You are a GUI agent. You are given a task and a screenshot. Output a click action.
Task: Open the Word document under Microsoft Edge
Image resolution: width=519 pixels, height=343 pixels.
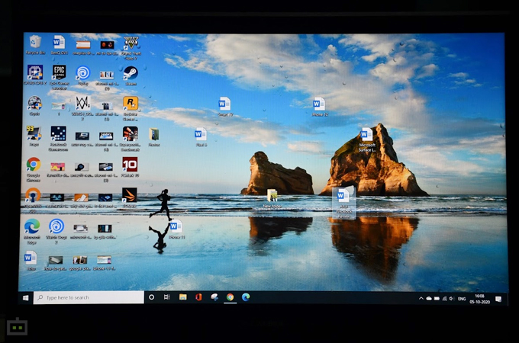31,261
